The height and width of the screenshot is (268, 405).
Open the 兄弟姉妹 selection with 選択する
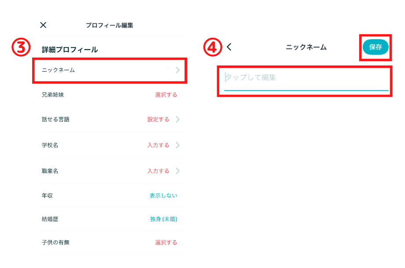pyautogui.click(x=166, y=94)
